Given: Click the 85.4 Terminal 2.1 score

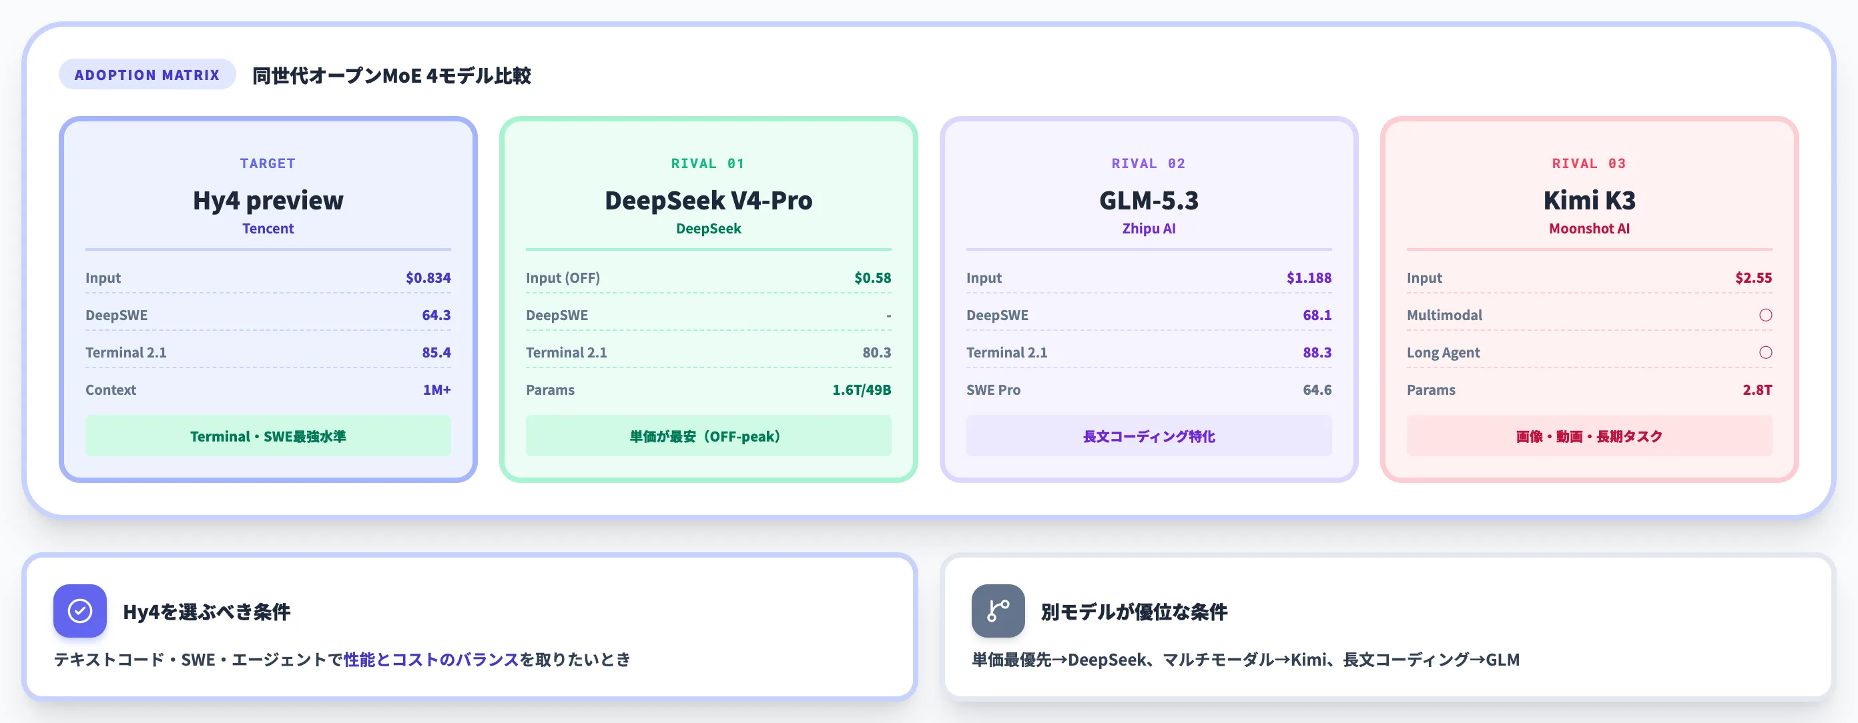Looking at the screenshot, I should [x=436, y=352].
